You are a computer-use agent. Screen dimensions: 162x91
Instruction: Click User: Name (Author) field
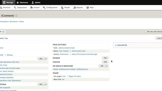pyautogui.click(x=7, y=71)
